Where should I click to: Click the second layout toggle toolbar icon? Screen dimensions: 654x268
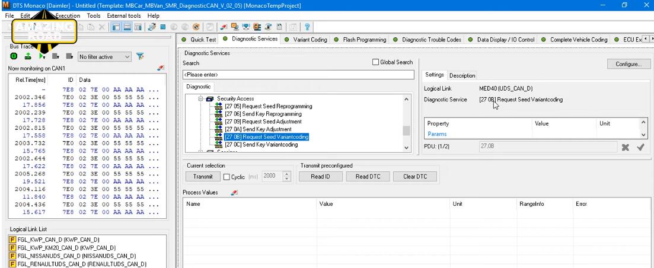(127, 27)
